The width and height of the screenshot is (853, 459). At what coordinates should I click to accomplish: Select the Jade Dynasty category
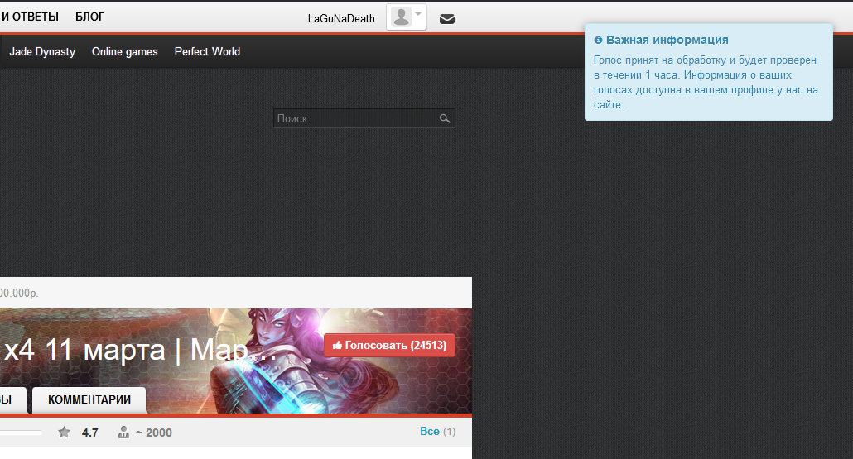pos(42,51)
